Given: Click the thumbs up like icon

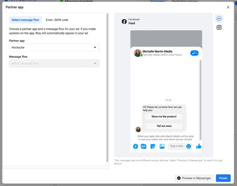Looking at the screenshot, I should pos(199,146).
